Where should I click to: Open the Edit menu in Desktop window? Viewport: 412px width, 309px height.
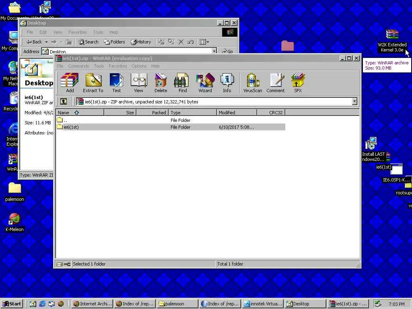coord(43,32)
